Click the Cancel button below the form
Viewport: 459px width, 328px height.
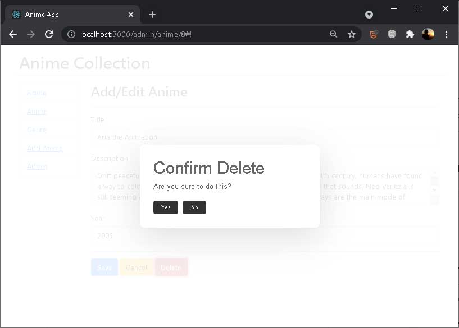(137, 267)
